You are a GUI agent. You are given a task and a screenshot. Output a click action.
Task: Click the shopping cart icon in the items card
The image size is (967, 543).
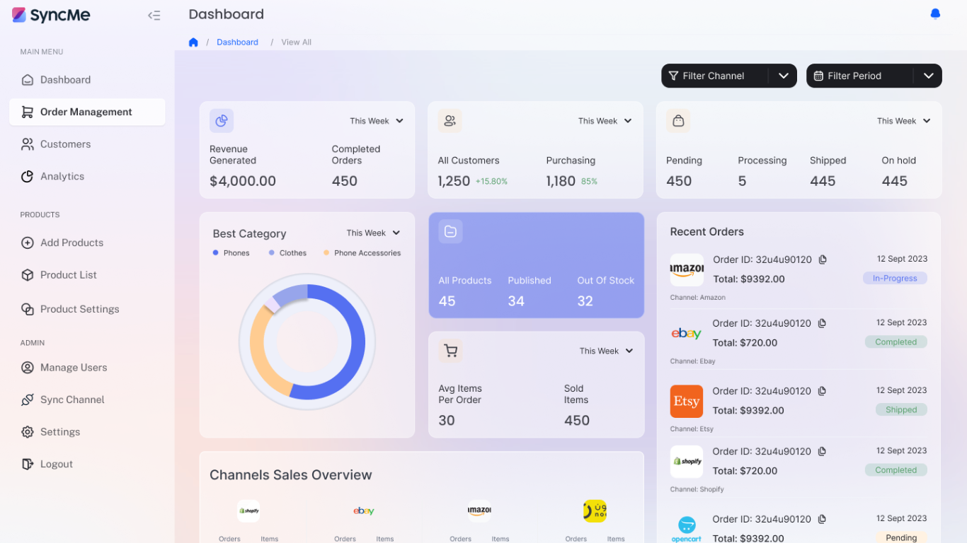pos(450,351)
